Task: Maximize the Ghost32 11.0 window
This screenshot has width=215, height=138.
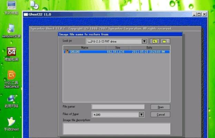Action: (x=199, y=14)
